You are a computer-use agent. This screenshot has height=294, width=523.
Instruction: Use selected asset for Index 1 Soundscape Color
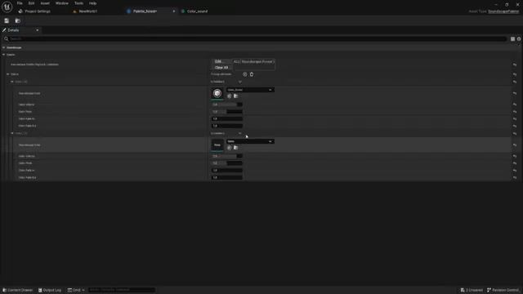pyautogui.click(x=229, y=148)
